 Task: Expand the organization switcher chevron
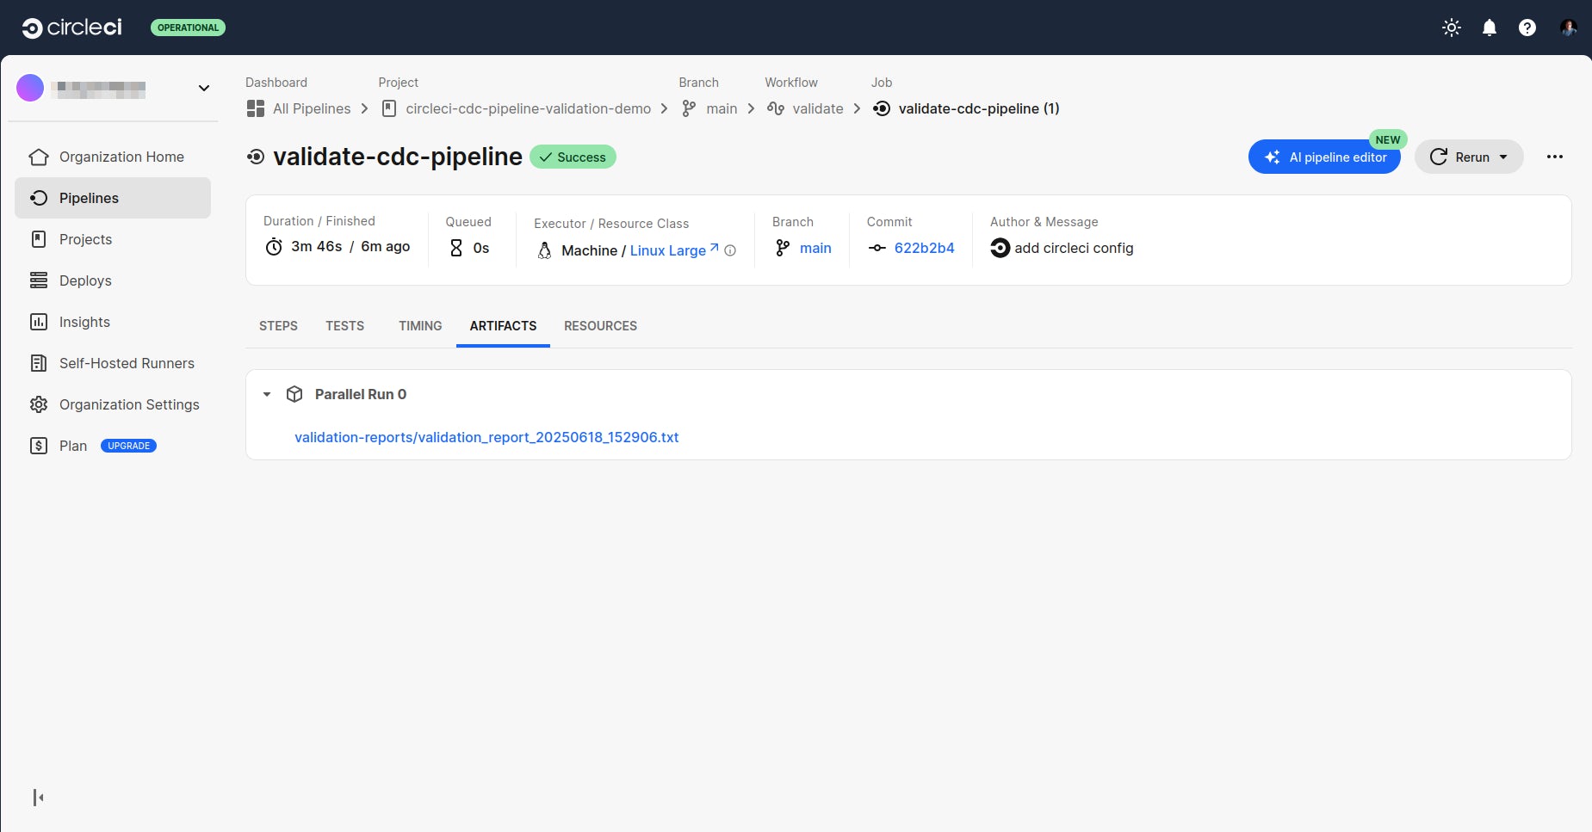[203, 88]
